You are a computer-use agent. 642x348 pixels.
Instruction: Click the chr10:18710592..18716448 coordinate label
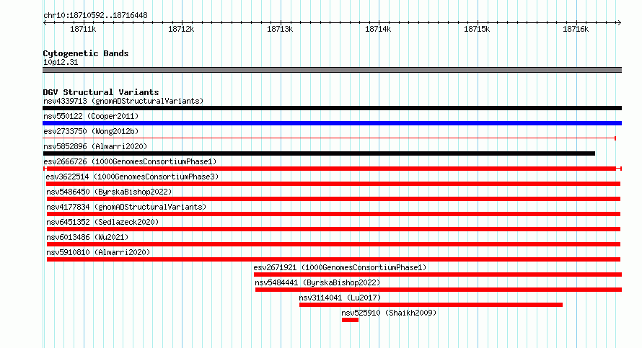pyautogui.click(x=95, y=16)
